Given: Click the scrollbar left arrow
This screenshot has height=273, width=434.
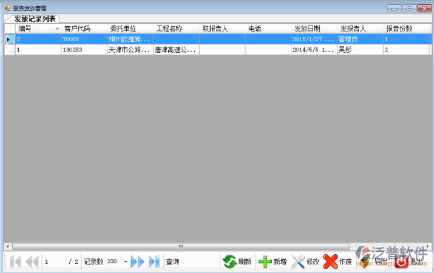Looking at the screenshot, I should click(x=8, y=246).
